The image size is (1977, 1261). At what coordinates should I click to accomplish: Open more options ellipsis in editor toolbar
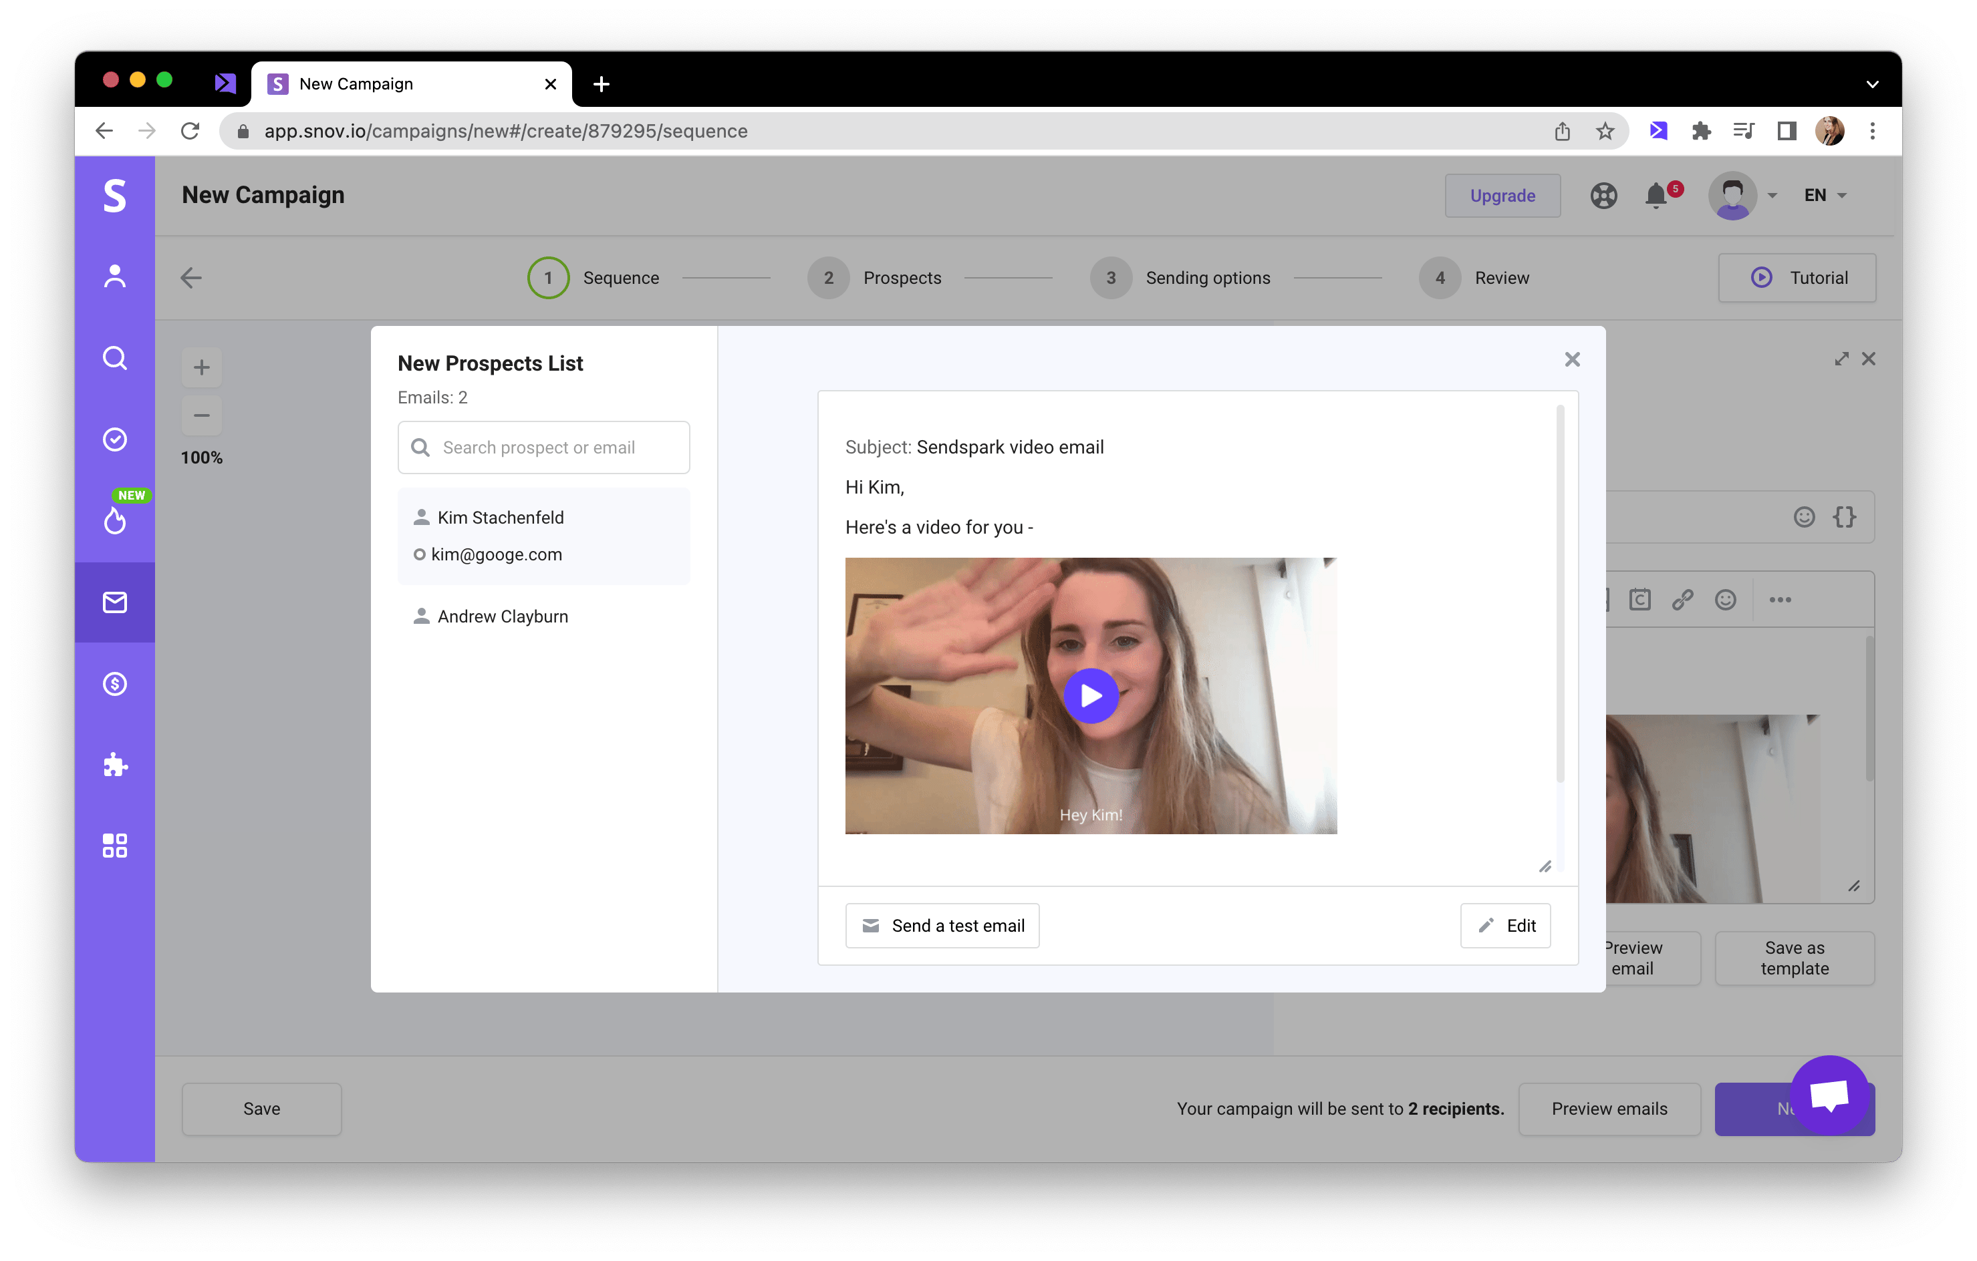coord(1780,599)
